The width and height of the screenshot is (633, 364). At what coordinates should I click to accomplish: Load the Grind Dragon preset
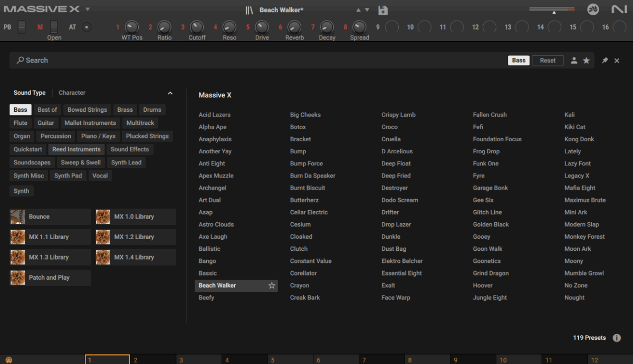(x=491, y=273)
